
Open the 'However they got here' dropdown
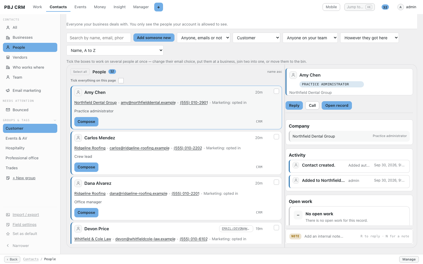point(370,38)
